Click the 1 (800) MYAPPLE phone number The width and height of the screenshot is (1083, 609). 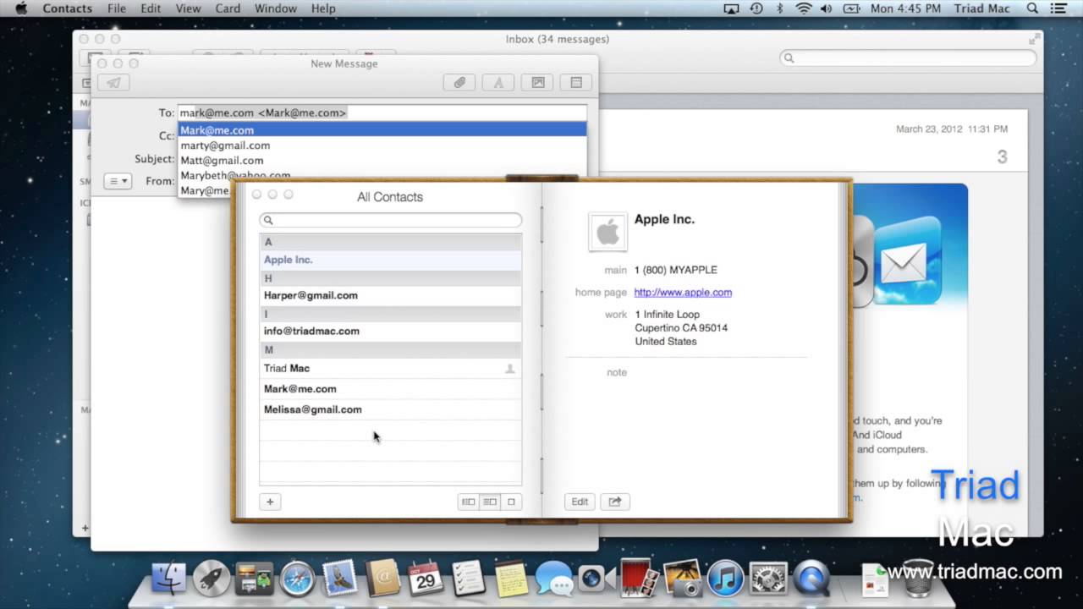pyautogui.click(x=676, y=270)
